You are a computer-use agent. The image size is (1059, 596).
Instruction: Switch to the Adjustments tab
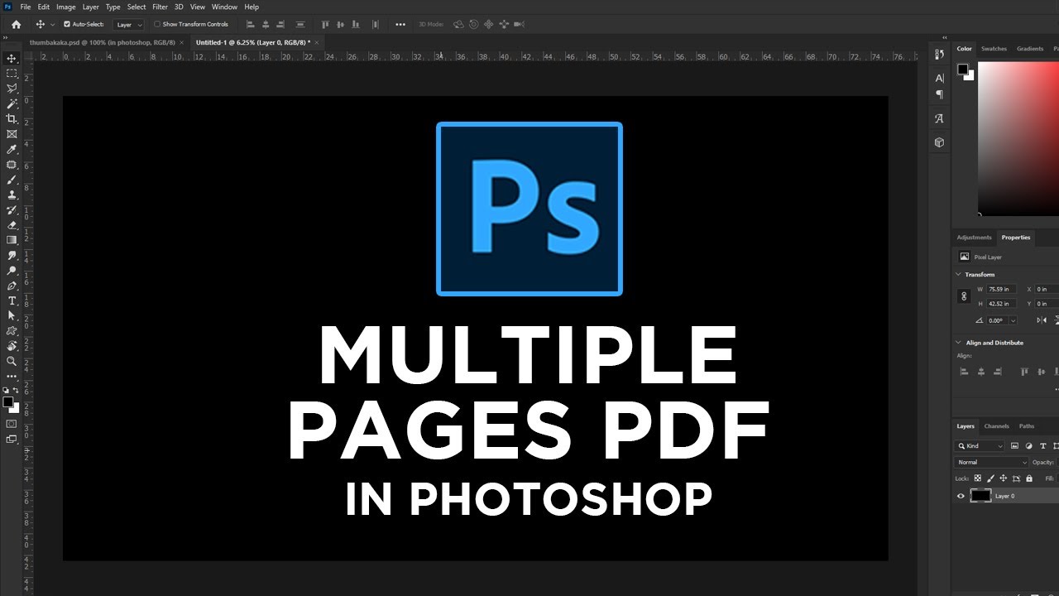(x=974, y=238)
